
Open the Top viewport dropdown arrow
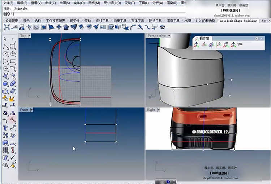pos(30,36)
